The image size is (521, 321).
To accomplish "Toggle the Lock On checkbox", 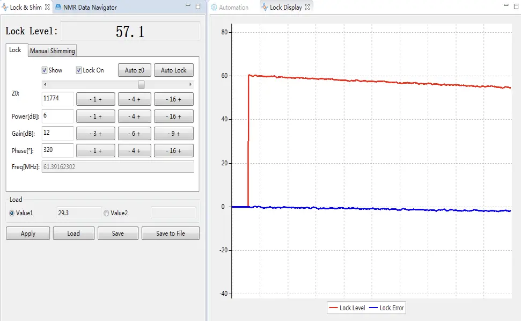I will pyautogui.click(x=79, y=70).
